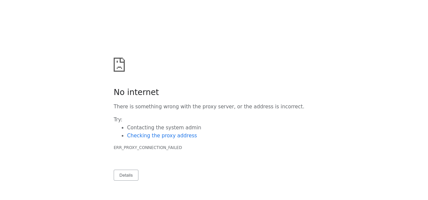
Task: Click the proxy server error description sentence
Action: pyautogui.click(x=209, y=107)
